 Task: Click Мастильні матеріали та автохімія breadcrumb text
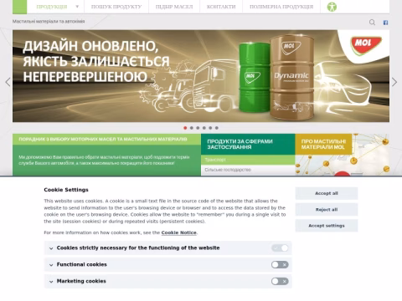(x=49, y=21)
